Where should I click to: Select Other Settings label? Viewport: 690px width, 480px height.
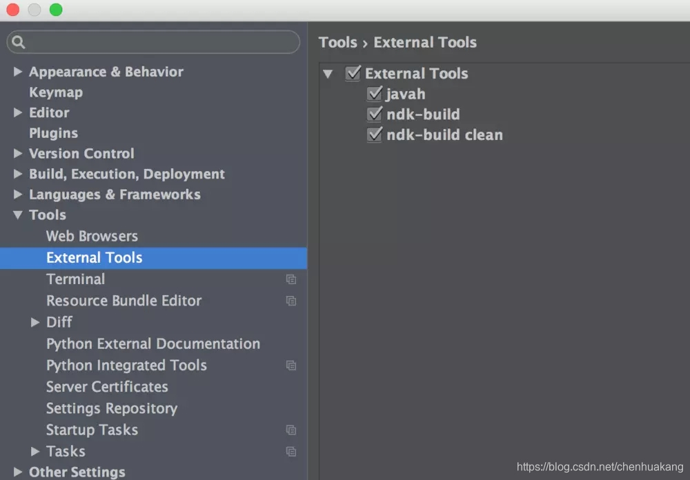[77, 472]
